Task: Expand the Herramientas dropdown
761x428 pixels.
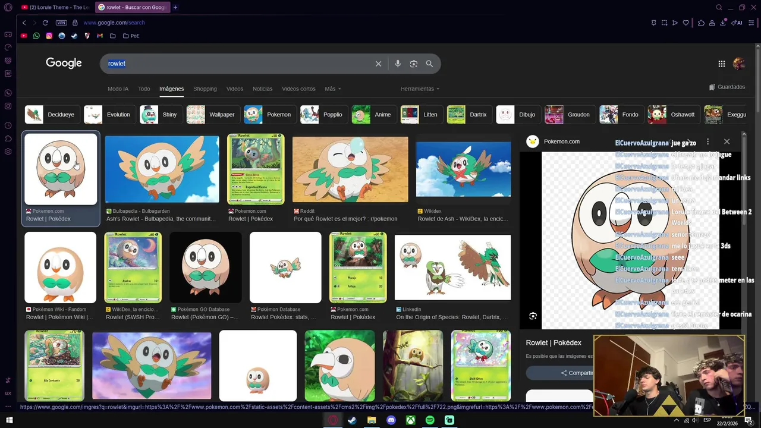Action: click(420, 89)
